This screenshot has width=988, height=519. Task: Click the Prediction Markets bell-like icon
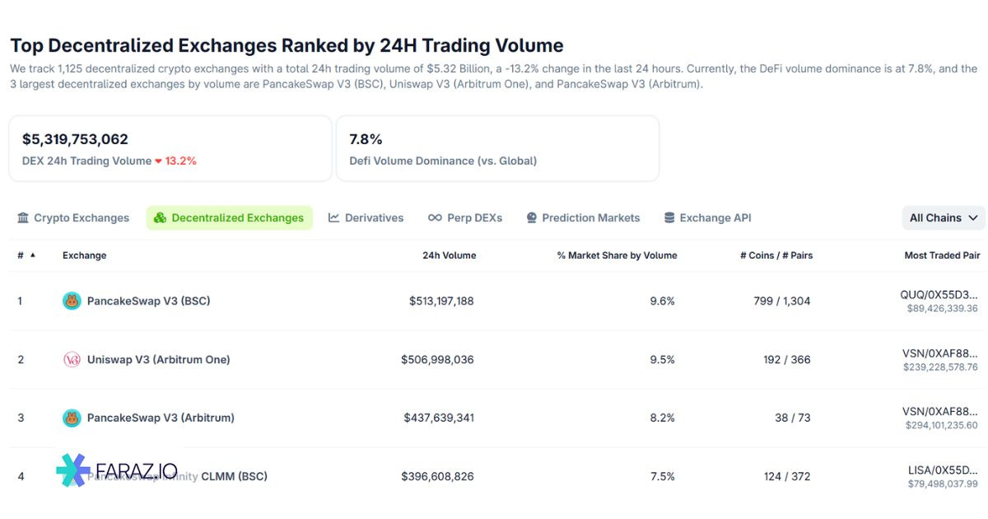pos(530,217)
